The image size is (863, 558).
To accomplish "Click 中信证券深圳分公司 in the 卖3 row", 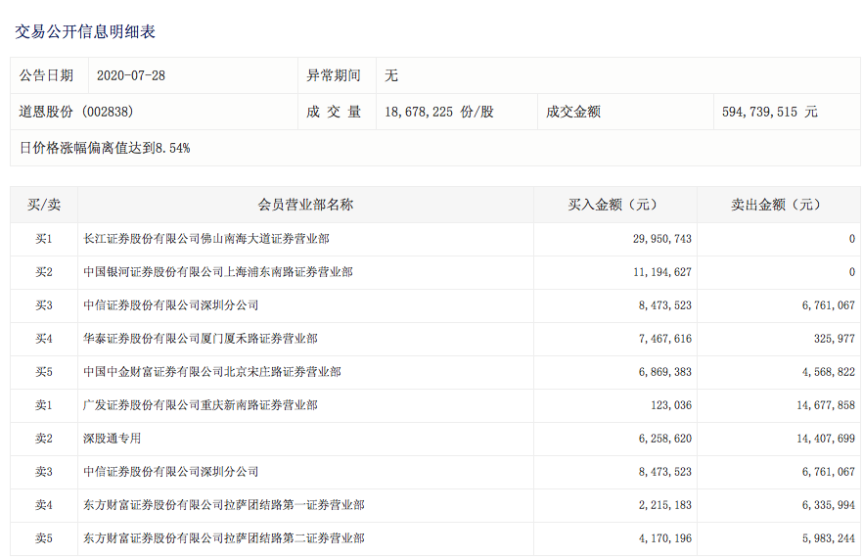I will click(x=170, y=472).
